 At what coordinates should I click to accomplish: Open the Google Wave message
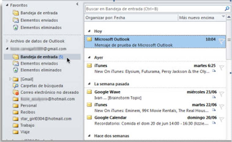tap(155, 95)
